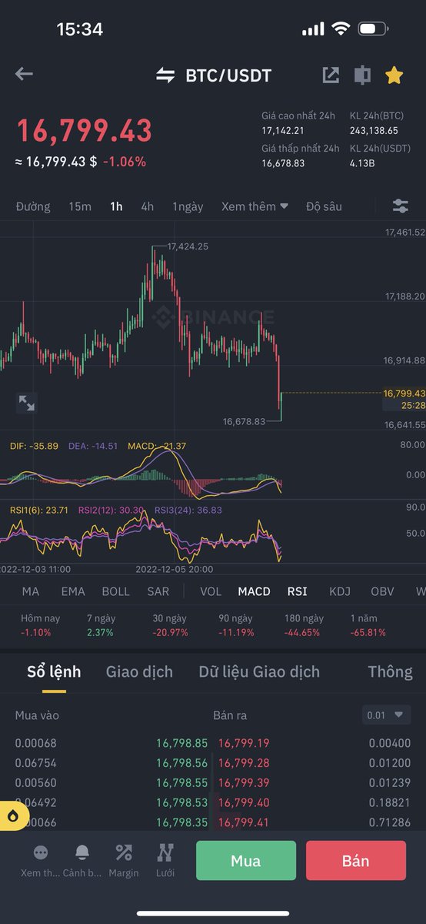
Task: Select the 1h interval
Action: tap(116, 206)
